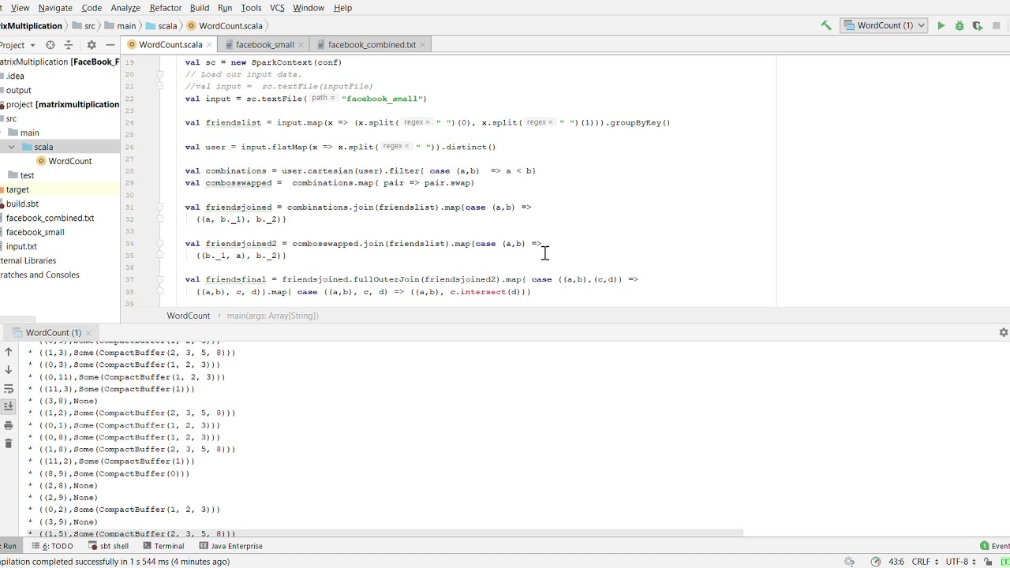Open the VCS menu
This screenshot has height=568, width=1010.
point(277,7)
